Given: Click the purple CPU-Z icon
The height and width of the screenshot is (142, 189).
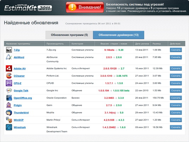Looking at the screenshot, I should coord(9,83).
